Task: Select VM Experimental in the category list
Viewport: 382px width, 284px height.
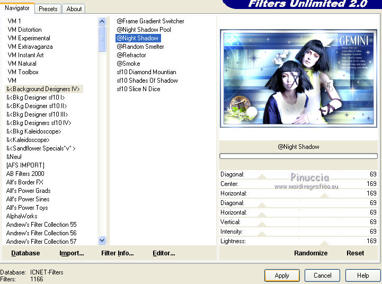Action: click(29, 38)
